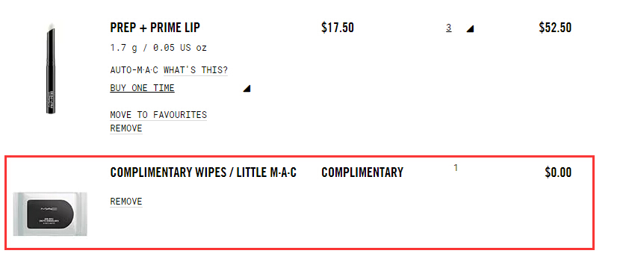Select the 1.7 g / 0.05 US oz size text
The image size is (623, 274).
pyautogui.click(x=158, y=48)
